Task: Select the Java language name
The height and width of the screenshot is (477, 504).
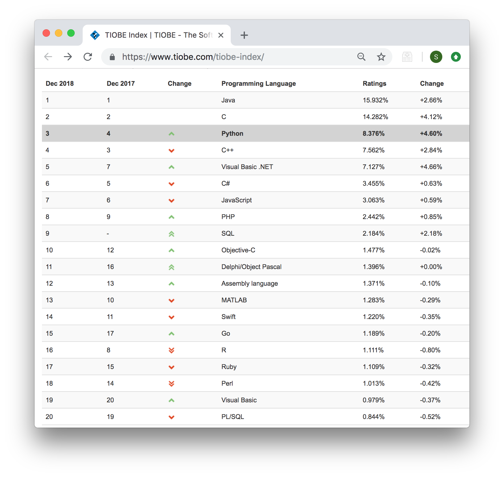Action: pyautogui.click(x=228, y=100)
